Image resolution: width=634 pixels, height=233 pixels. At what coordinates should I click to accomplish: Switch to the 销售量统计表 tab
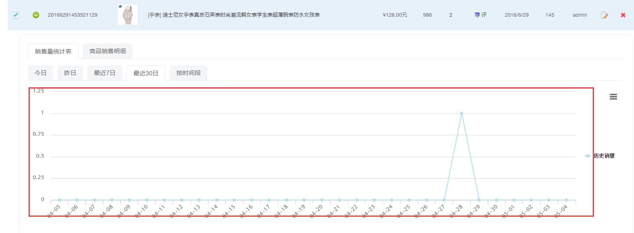pos(53,52)
